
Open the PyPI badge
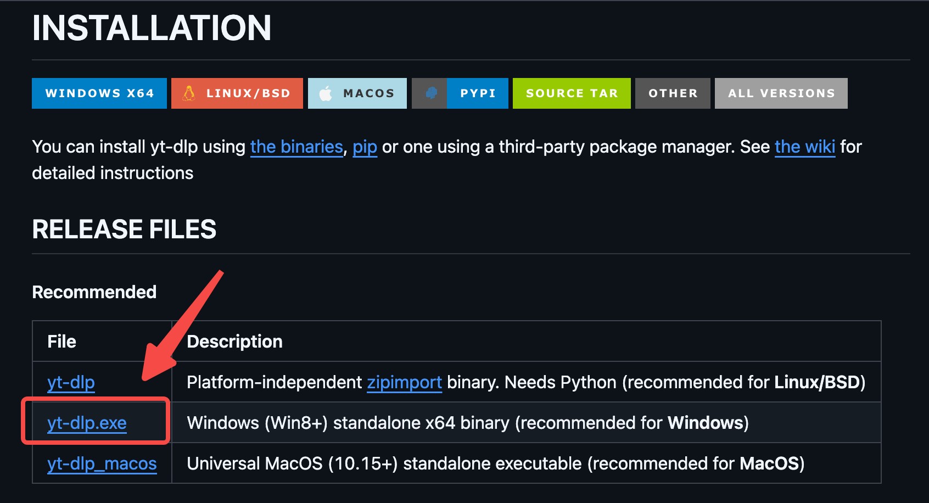460,93
